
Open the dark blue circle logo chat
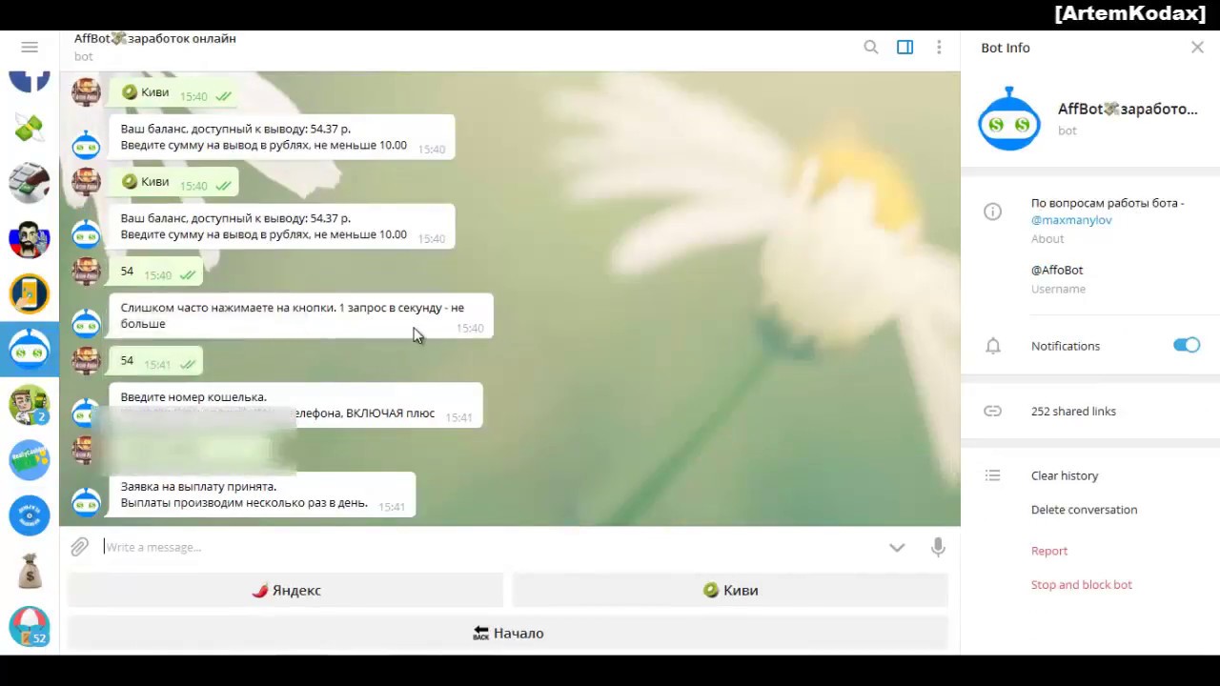click(30, 515)
